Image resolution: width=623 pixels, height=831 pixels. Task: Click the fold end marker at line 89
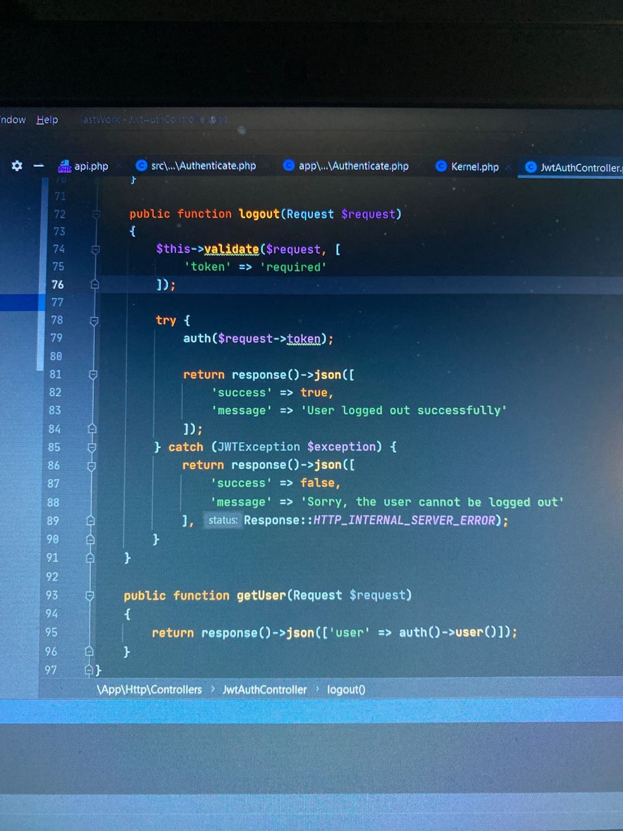[91, 521]
